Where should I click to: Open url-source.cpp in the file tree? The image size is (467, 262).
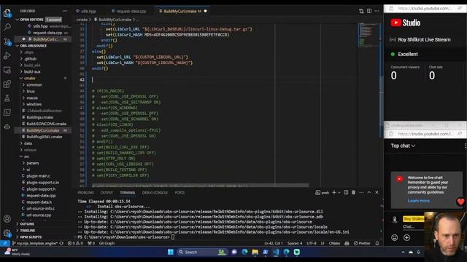(39, 215)
